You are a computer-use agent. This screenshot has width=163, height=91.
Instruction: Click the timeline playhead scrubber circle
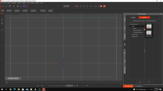point(7,82)
